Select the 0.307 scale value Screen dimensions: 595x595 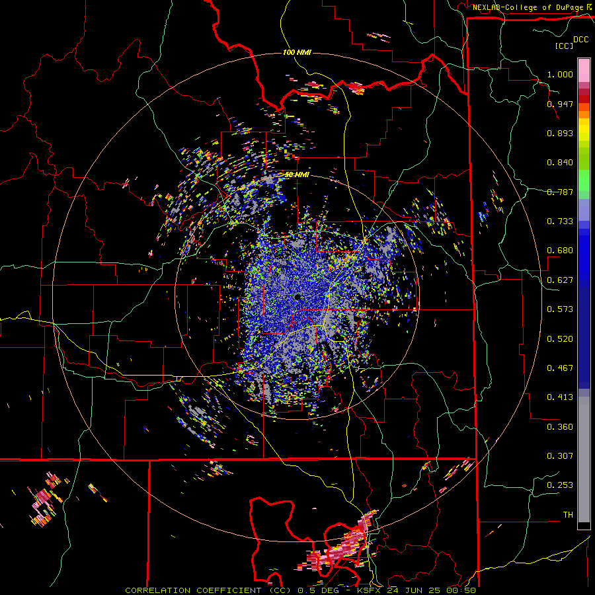tap(560, 456)
